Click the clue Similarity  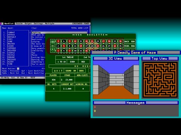37,51
